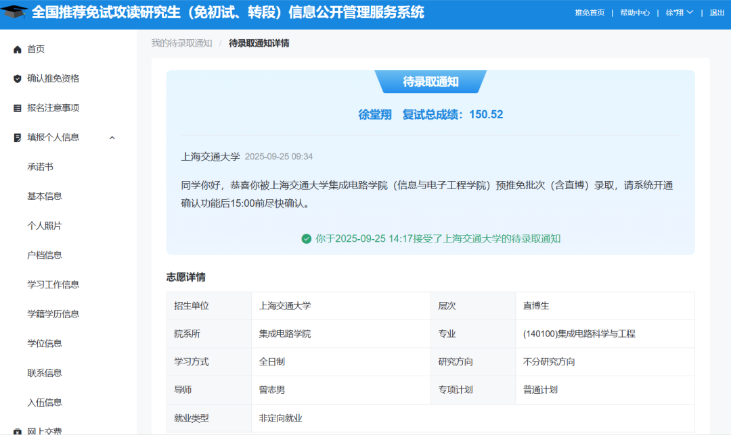This screenshot has height=435, width=731.
Task: Select 基本信息 sidebar item
Action: coord(45,196)
